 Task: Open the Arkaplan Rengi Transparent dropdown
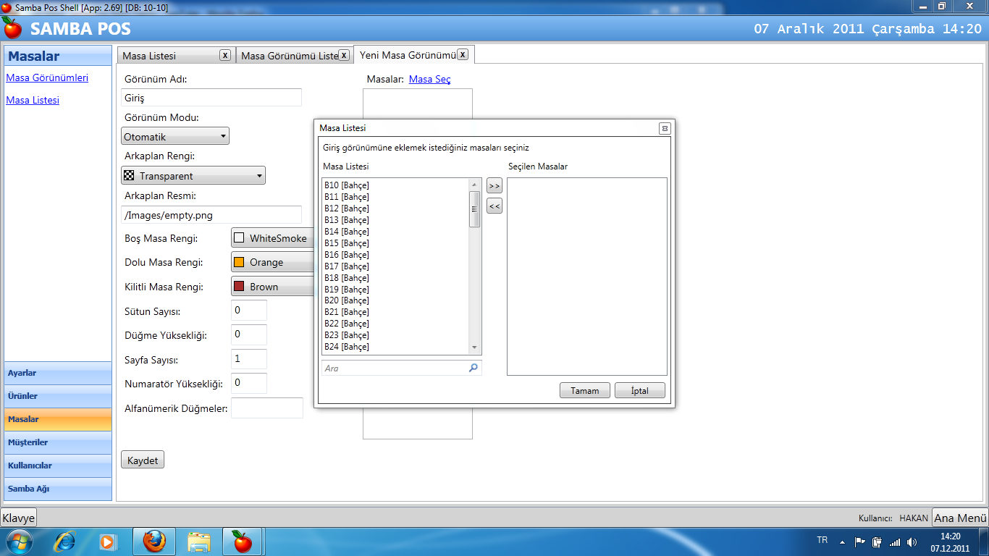pyautogui.click(x=193, y=175)
